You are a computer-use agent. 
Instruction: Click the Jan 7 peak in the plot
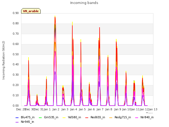[x=100, y=28]
